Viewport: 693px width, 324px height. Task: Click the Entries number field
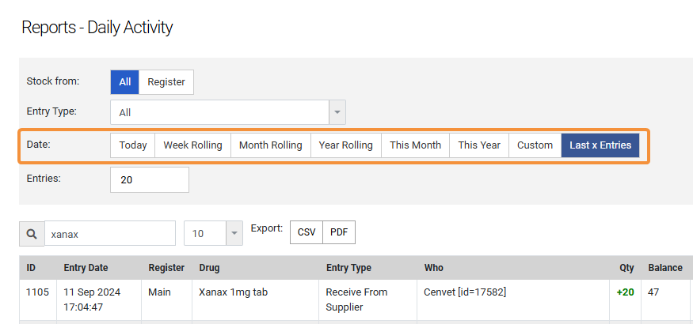150,180
